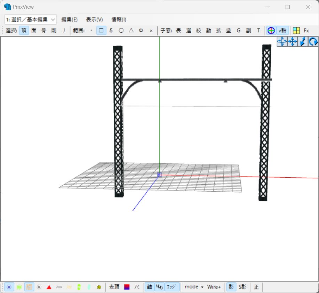Image resolution: width=319 pixels, height=293 pixels.
Task: Toggle the v軸 button
Action: (x=282, y=31)
